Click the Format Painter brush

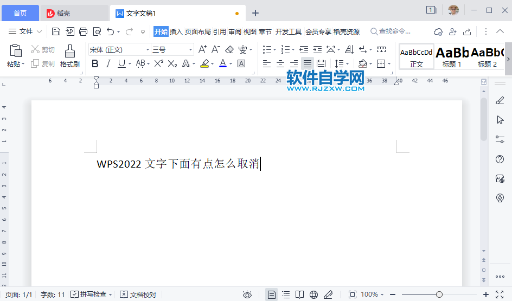(69, 52)
